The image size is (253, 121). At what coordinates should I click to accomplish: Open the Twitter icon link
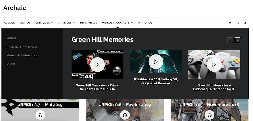tap(230, 23)
